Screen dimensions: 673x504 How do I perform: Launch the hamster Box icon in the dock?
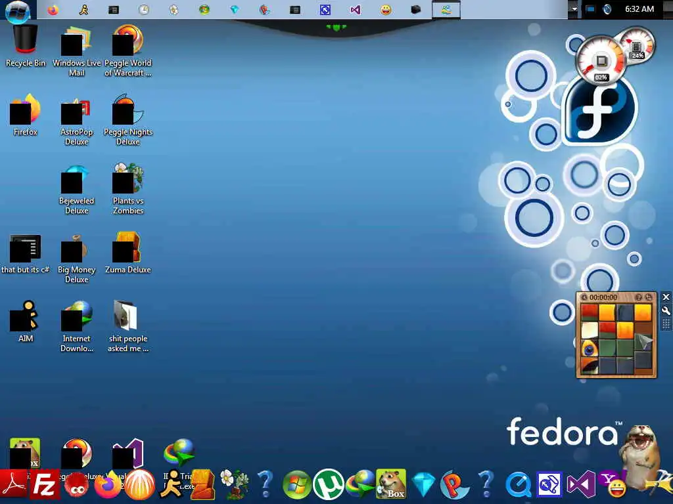point(391,484)
